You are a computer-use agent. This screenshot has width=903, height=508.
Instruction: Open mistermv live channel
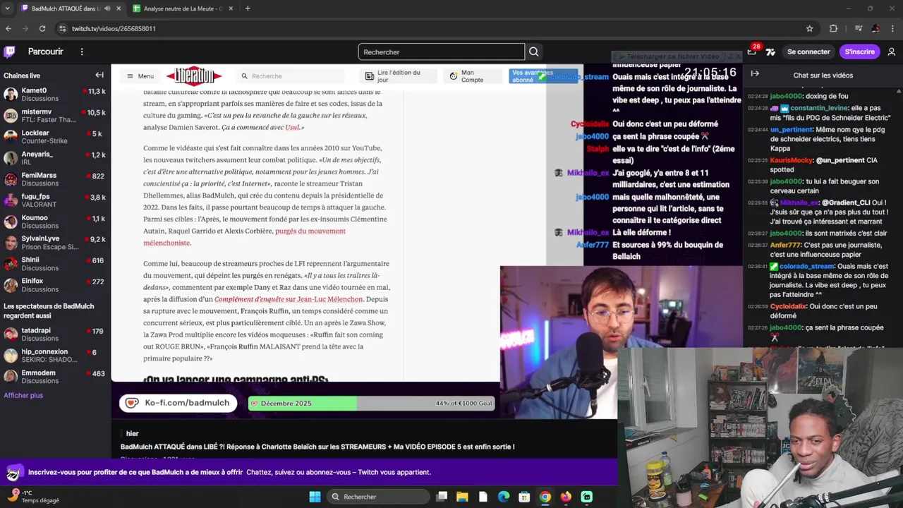click(x=55, y=116)
